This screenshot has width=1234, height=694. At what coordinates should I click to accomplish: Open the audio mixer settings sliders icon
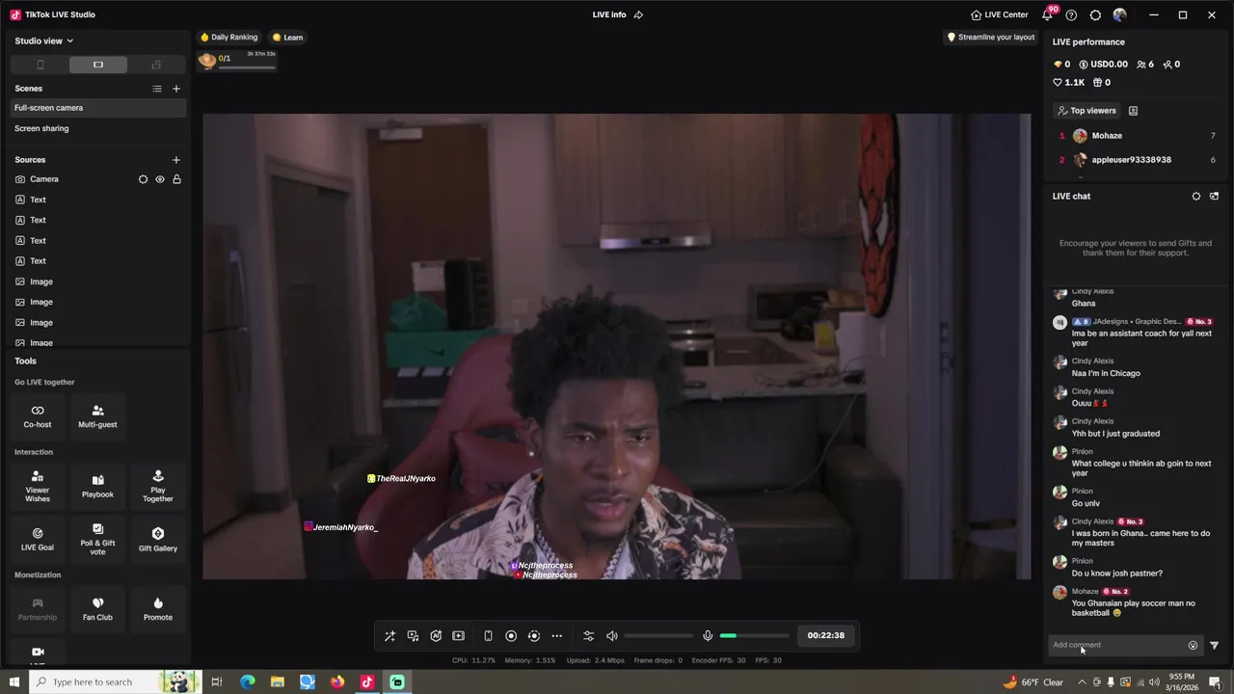click(589, 636)
